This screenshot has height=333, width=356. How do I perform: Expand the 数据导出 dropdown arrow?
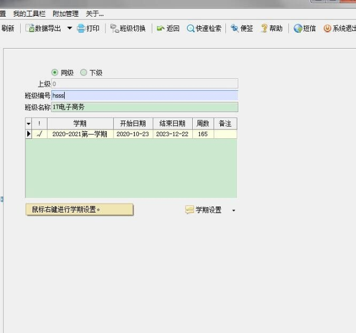click(x=69, y=28)
